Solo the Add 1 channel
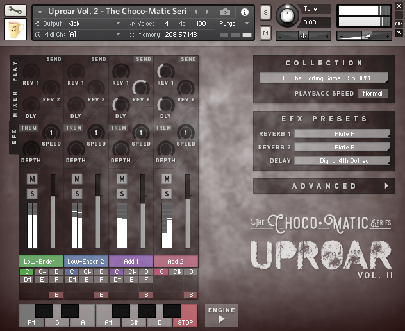The height and width of the screenshot is (331, 405). 122,194
